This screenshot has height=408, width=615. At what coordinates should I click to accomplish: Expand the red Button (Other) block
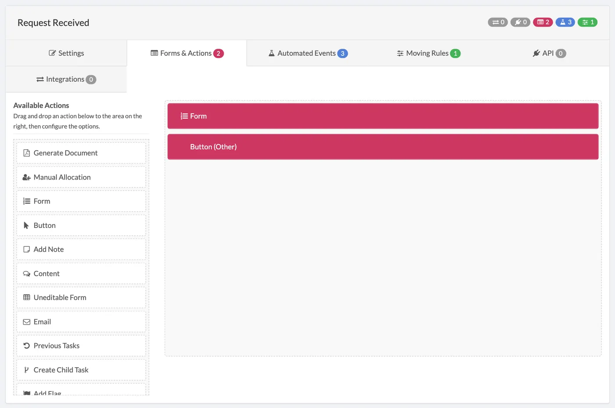[383, 147]
